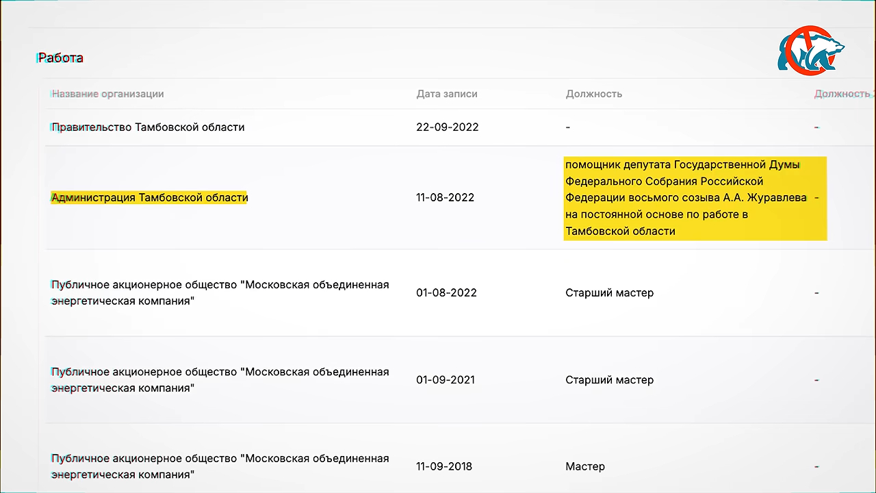The height and width of the screenshot is (493, 876).
Task: Click "Старший мастер" in the 01-09-2021 row
Action: pyautogui.click(x=610, y=380)
